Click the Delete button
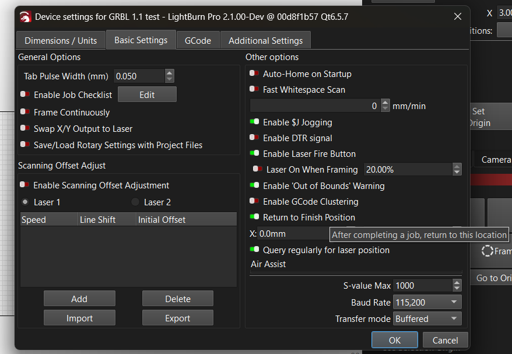512x354 pixels. coord(178,299)
